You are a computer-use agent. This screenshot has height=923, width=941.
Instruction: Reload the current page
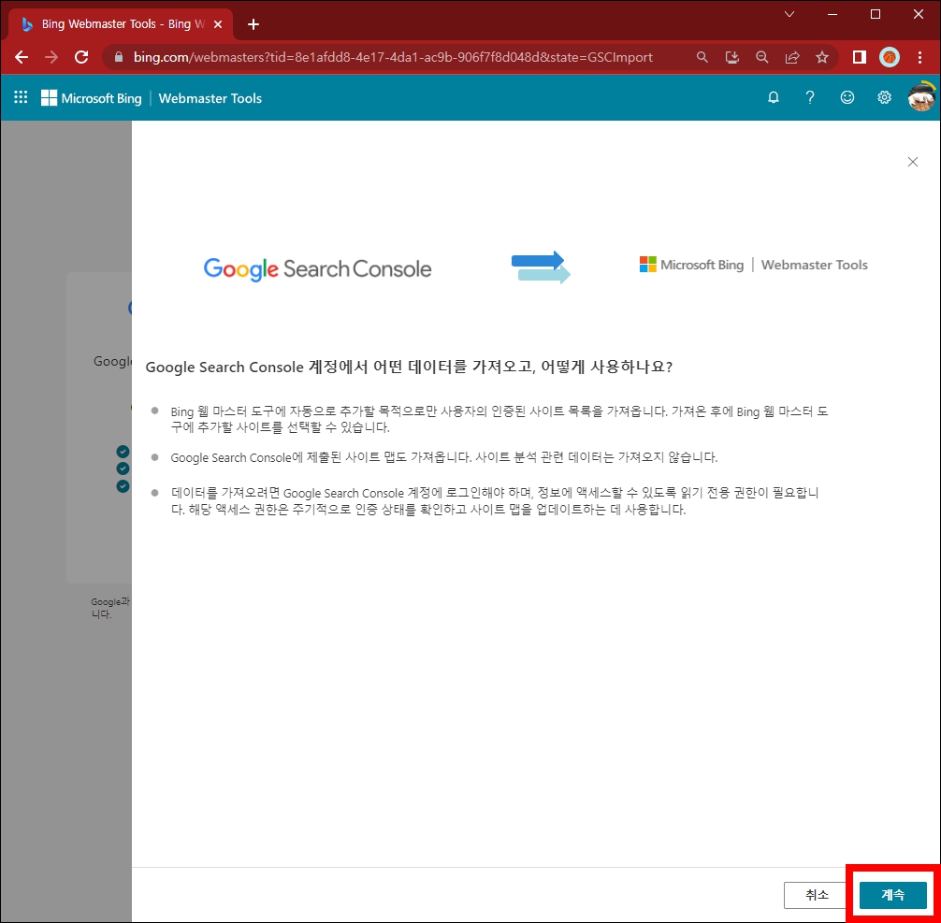click(81, 57)
